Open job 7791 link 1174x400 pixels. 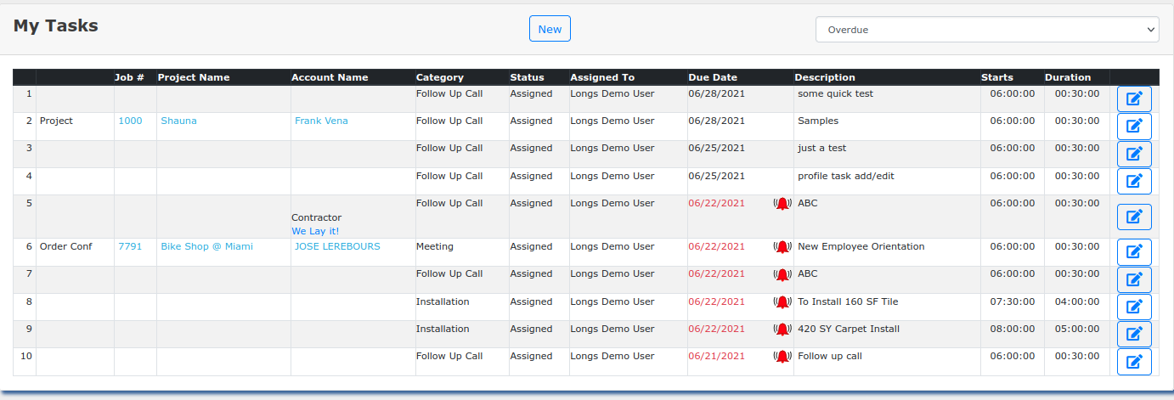click(130, 246)
